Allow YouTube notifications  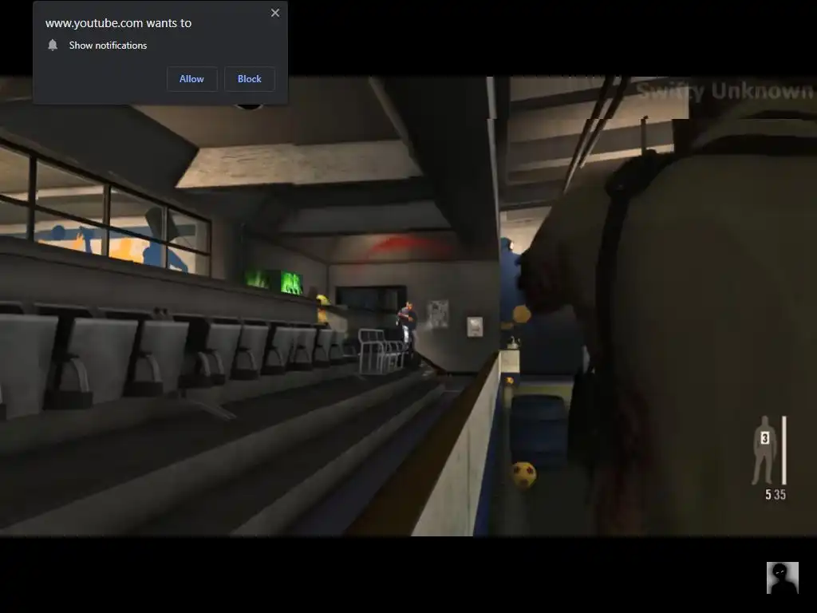(191, 79)
